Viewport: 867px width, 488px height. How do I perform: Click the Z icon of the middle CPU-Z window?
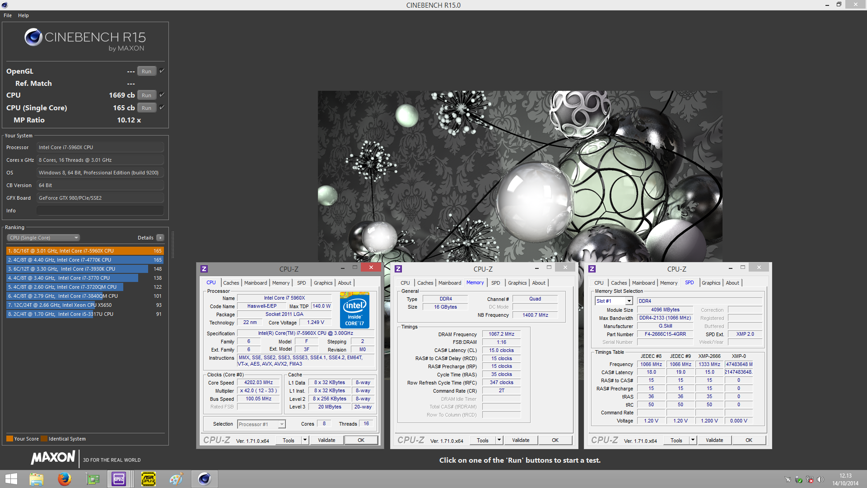coord(398,269)
